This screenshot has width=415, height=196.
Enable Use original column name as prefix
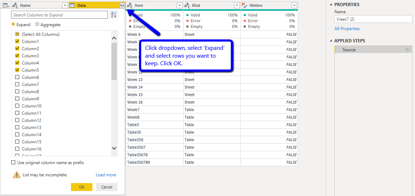13,162
